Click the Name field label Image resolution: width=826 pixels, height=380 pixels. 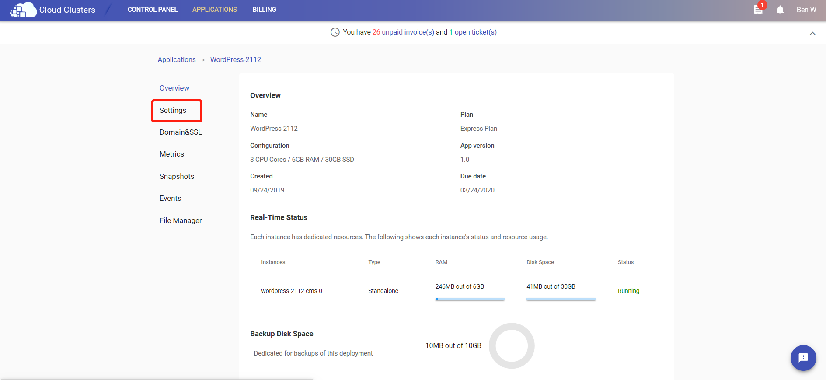(x=259, y=115)
